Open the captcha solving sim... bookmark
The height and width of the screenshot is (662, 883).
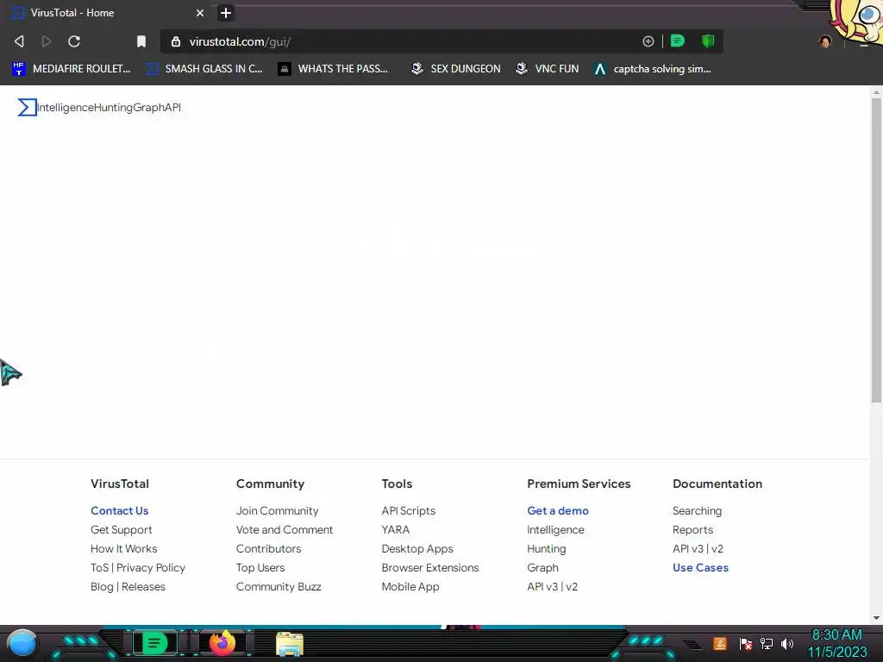pyautogui.click(x=653, y=69)
